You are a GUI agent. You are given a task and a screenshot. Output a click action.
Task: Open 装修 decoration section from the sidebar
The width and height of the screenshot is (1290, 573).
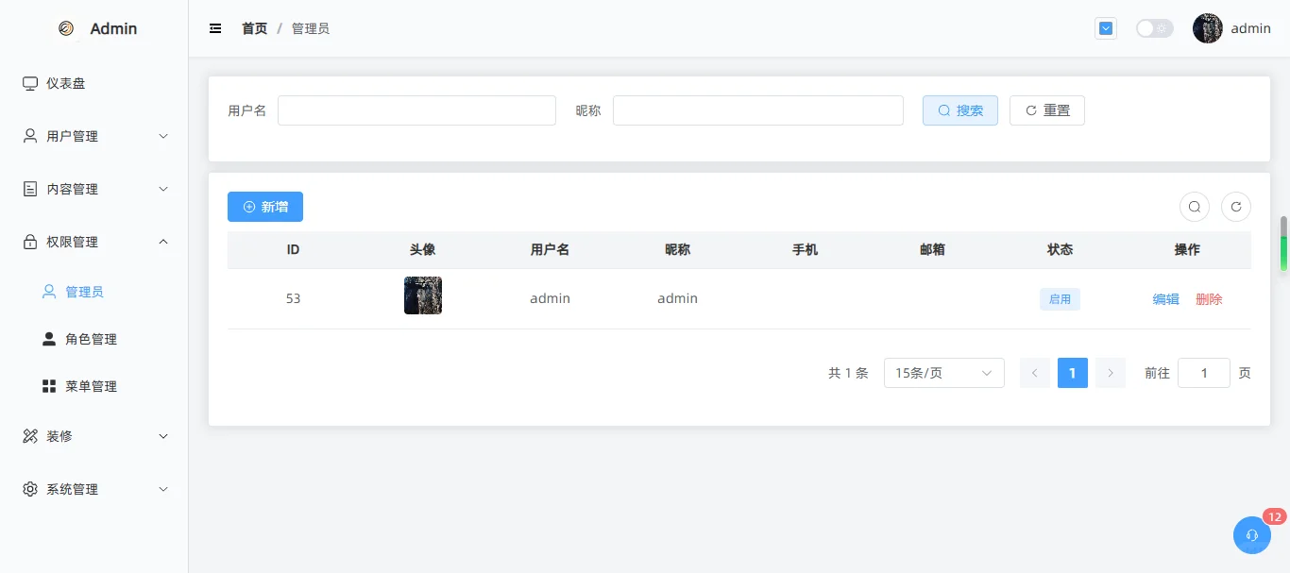click(x=61, y=436)
